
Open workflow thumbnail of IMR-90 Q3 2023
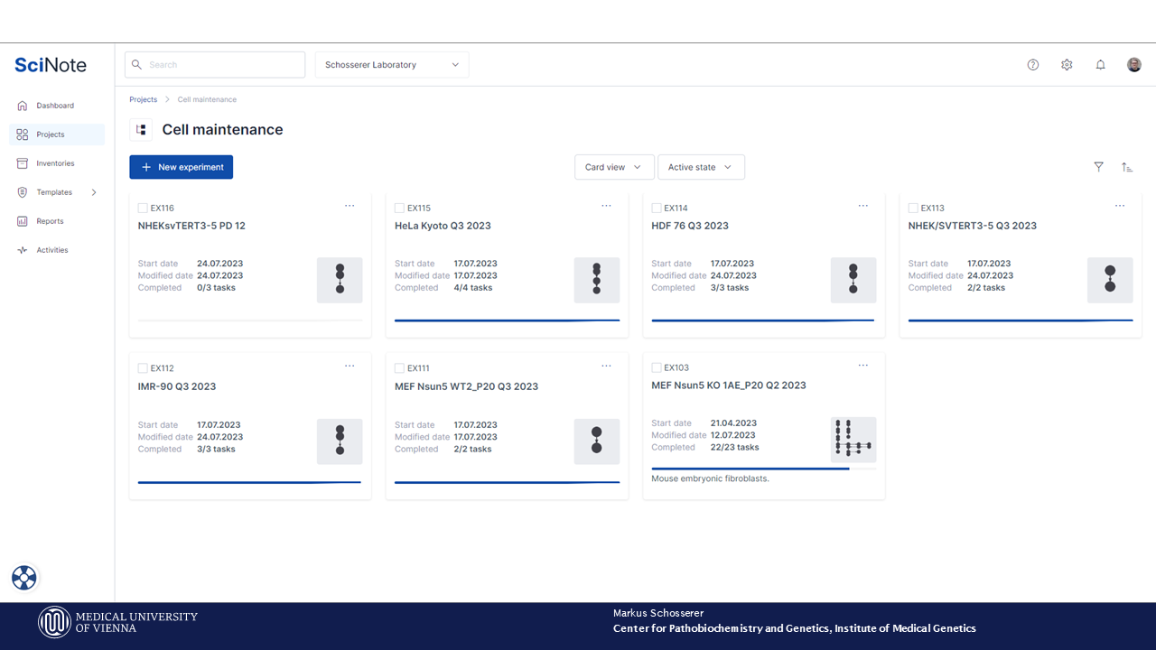[x=340, y=441]
